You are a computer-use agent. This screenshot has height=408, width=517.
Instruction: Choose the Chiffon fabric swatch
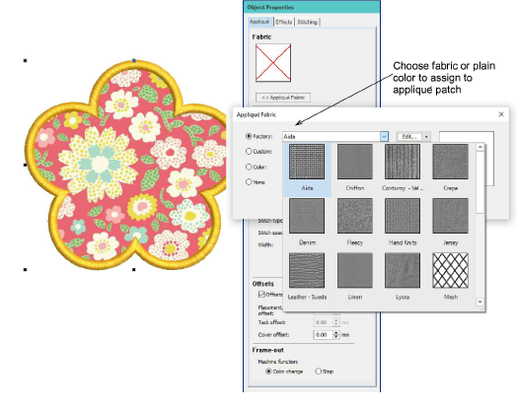point(355,162)
